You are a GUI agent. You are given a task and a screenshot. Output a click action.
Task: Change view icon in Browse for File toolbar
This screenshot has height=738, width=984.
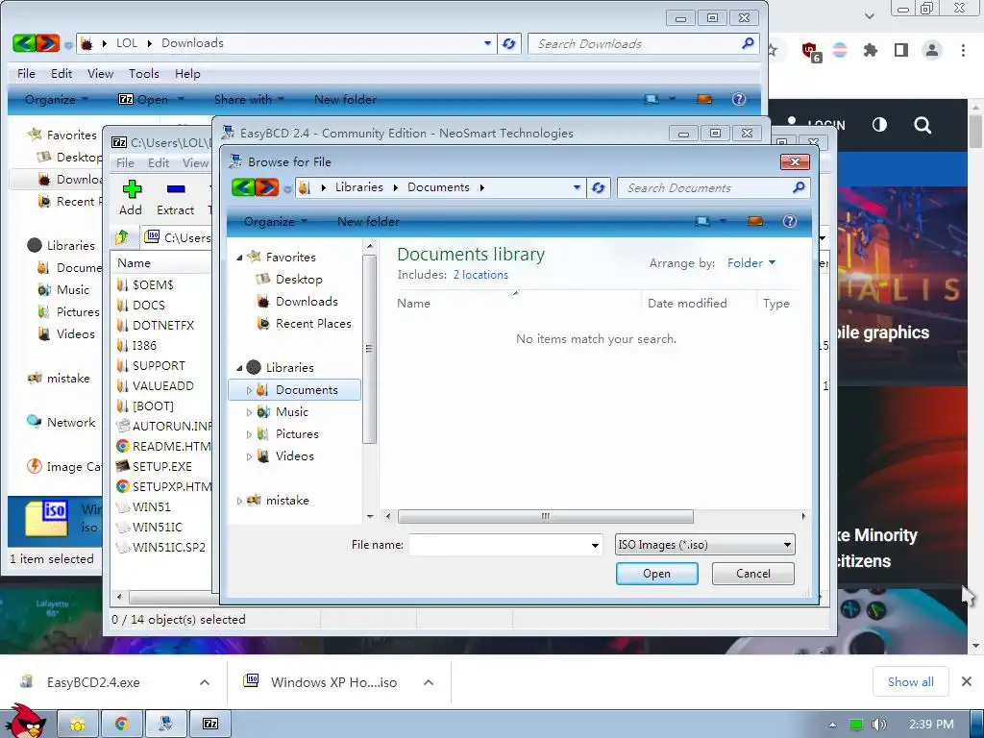tap(702, 221)
